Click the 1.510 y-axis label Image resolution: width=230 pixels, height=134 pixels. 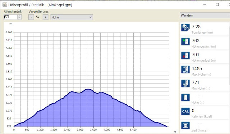coord(9,87)
